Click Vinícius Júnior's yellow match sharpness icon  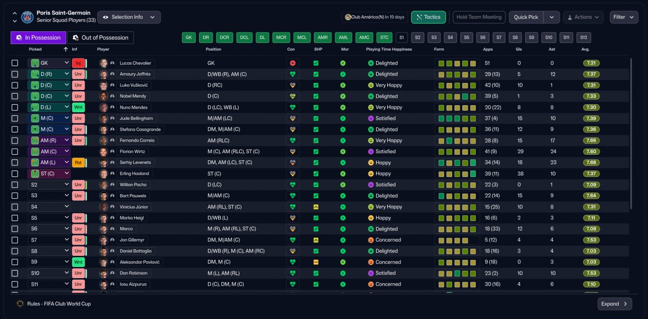316,207
